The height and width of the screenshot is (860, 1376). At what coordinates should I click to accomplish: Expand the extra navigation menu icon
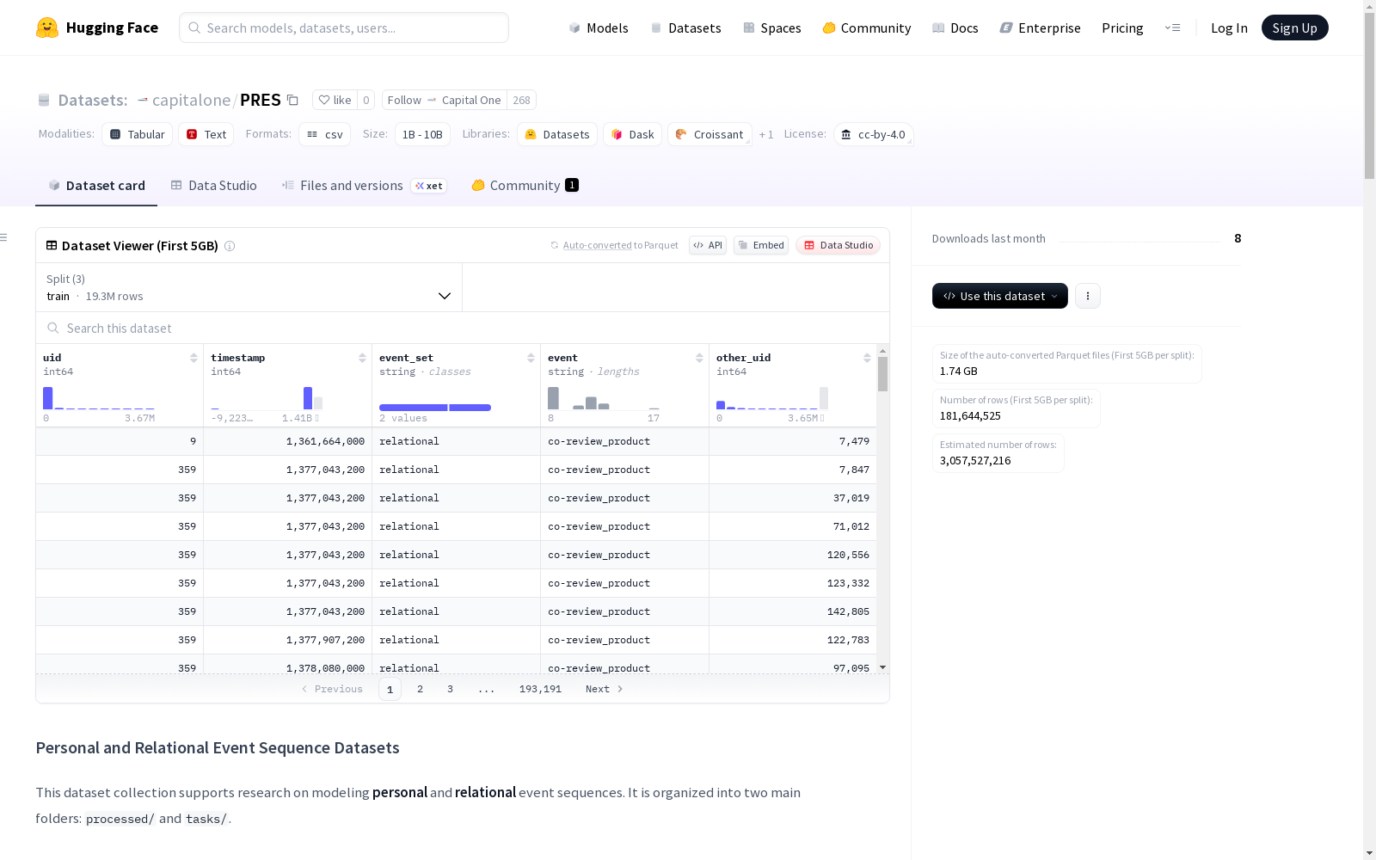pos(1172,28)
